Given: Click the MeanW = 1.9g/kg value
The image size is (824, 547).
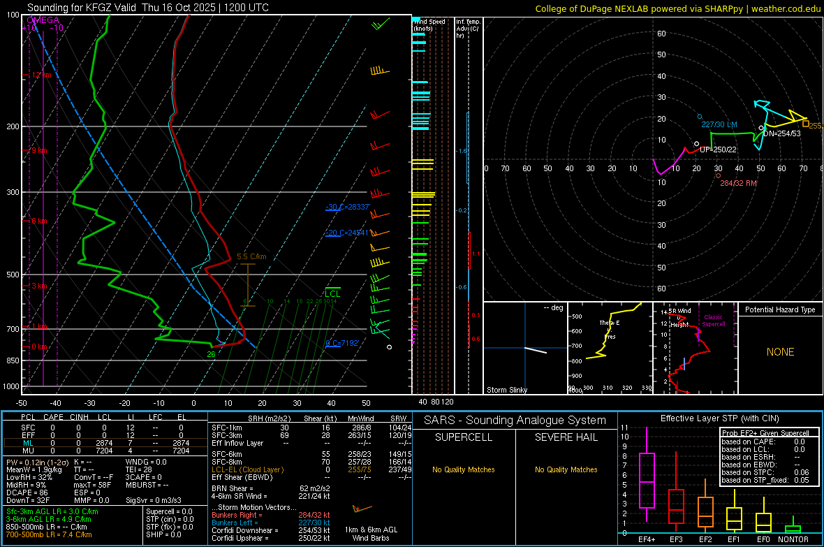Looking at the screenshot, I should pyautogui.click(x=33, y=469).
